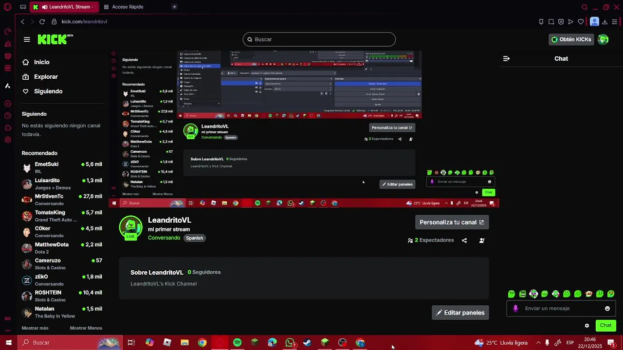Click the follow user icon next to share
Screen dimensions: 623x350
point(482,240)
